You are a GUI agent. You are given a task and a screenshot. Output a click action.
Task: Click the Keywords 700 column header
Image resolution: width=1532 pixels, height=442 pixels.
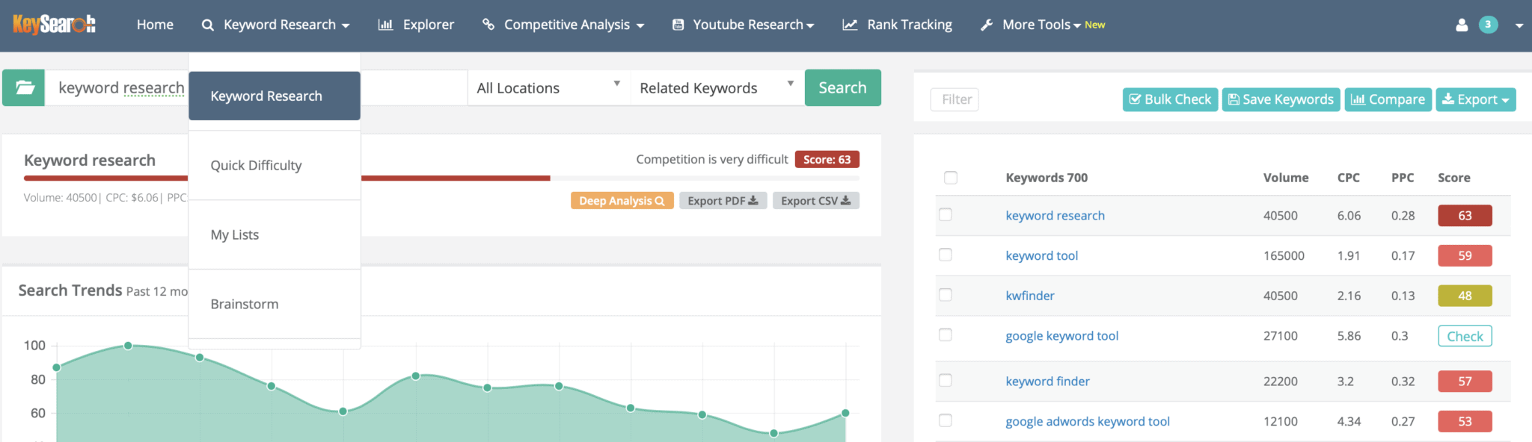pyautogui.click(x=1047, y=178)
